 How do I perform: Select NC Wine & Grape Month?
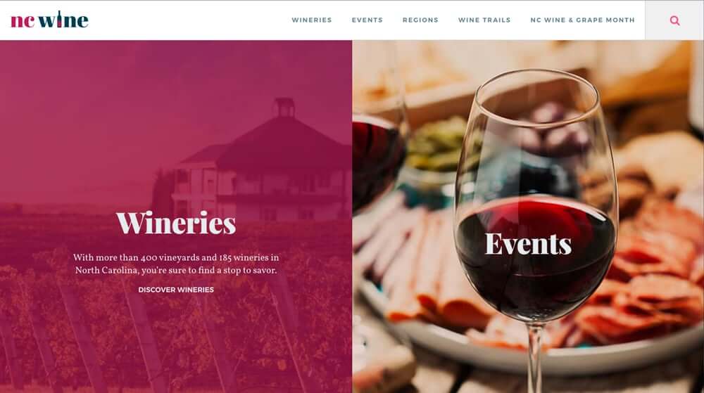tap(582, 20)
